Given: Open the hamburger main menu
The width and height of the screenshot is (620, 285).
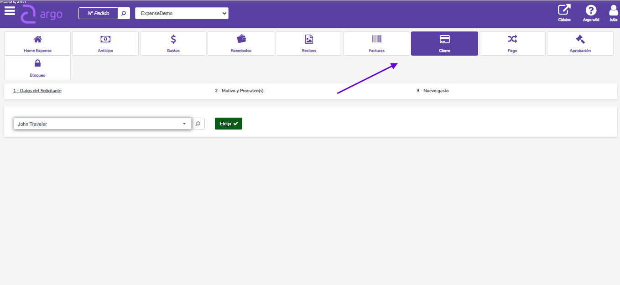Looking at the screenshot, I should tap(10, 11).
